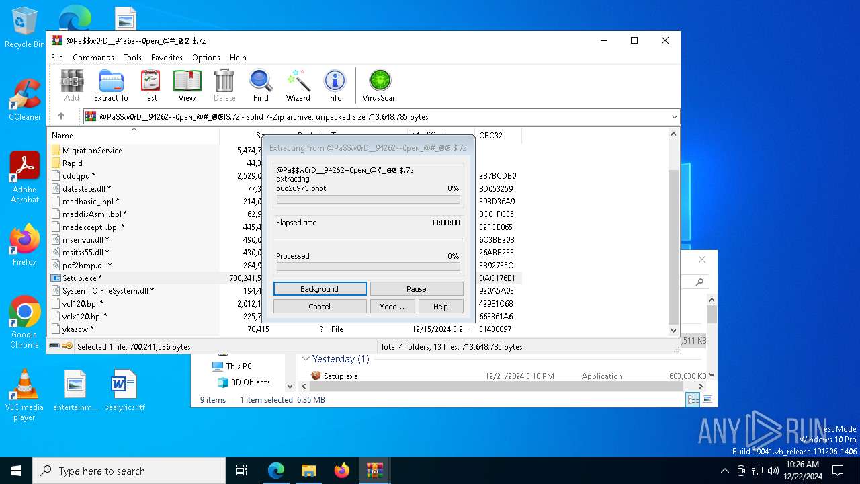860x484 pixels.
Task: Switch Explorer to details view icon
Action: point(693,399)
